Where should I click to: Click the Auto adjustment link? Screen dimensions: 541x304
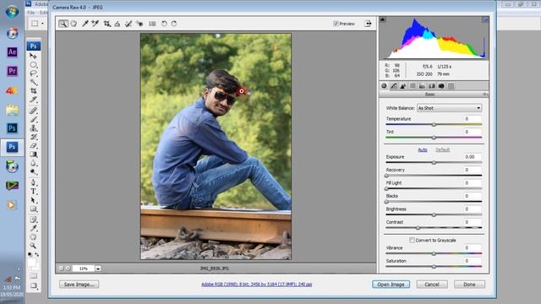[423, 149]
